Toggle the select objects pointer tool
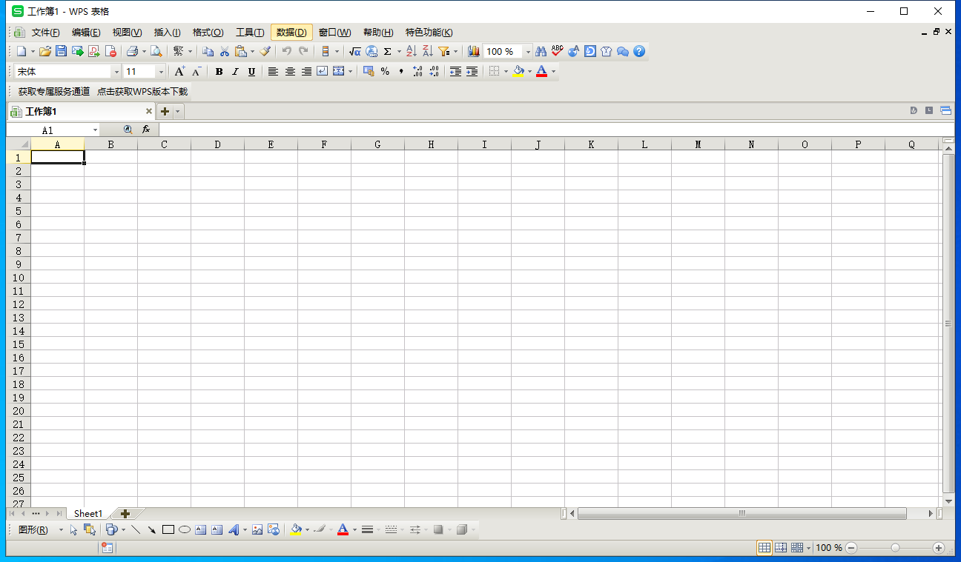The image size is (961, 562). click(x=73, y=529)
